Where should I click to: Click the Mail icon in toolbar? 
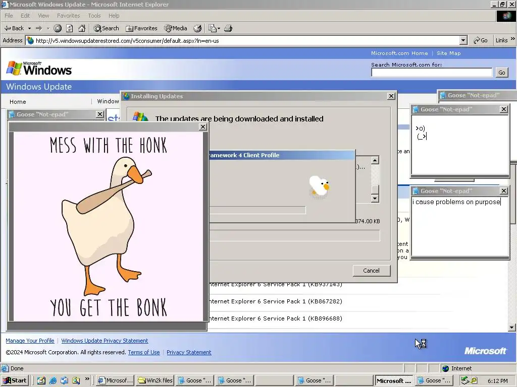(x=213, y=28)
